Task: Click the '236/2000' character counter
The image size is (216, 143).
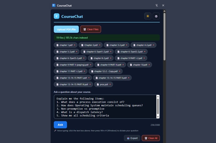Action: point(155,125)
